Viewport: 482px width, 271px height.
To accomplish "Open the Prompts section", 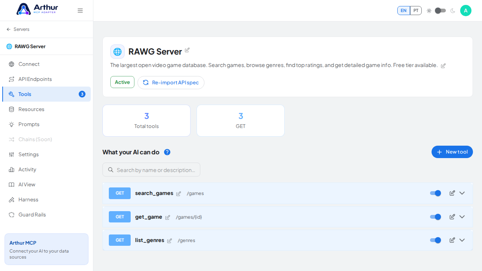I will [46, 124].
